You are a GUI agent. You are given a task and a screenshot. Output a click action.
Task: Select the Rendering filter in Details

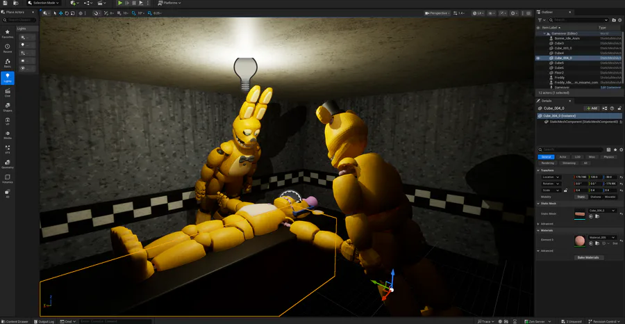[548, 163]
